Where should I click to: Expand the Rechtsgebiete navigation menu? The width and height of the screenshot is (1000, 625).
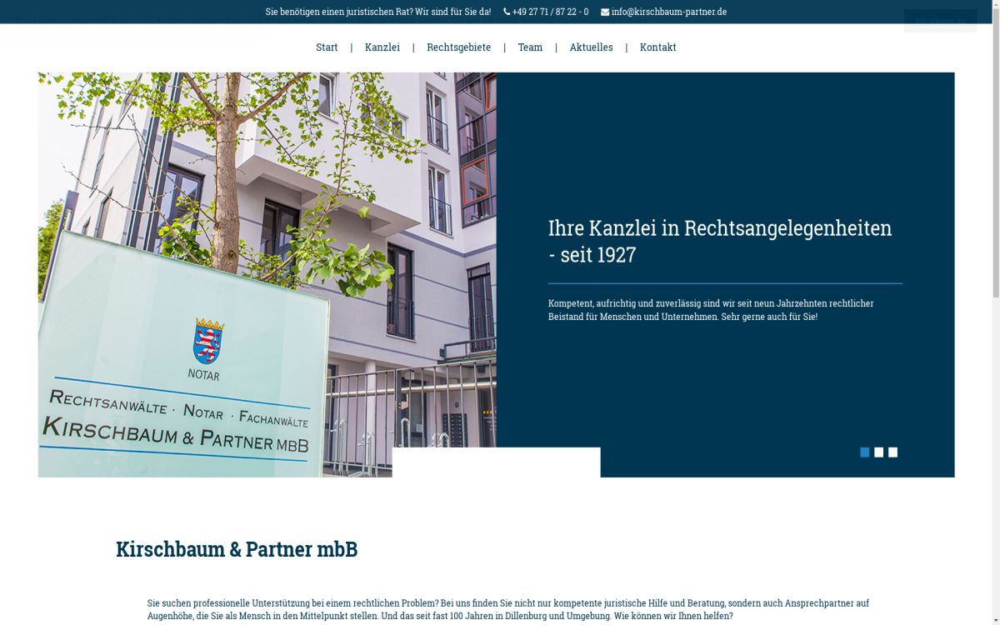[x=458, y=47]
